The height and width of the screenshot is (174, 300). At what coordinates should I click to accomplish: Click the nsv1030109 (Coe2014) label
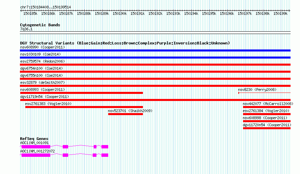40,54
